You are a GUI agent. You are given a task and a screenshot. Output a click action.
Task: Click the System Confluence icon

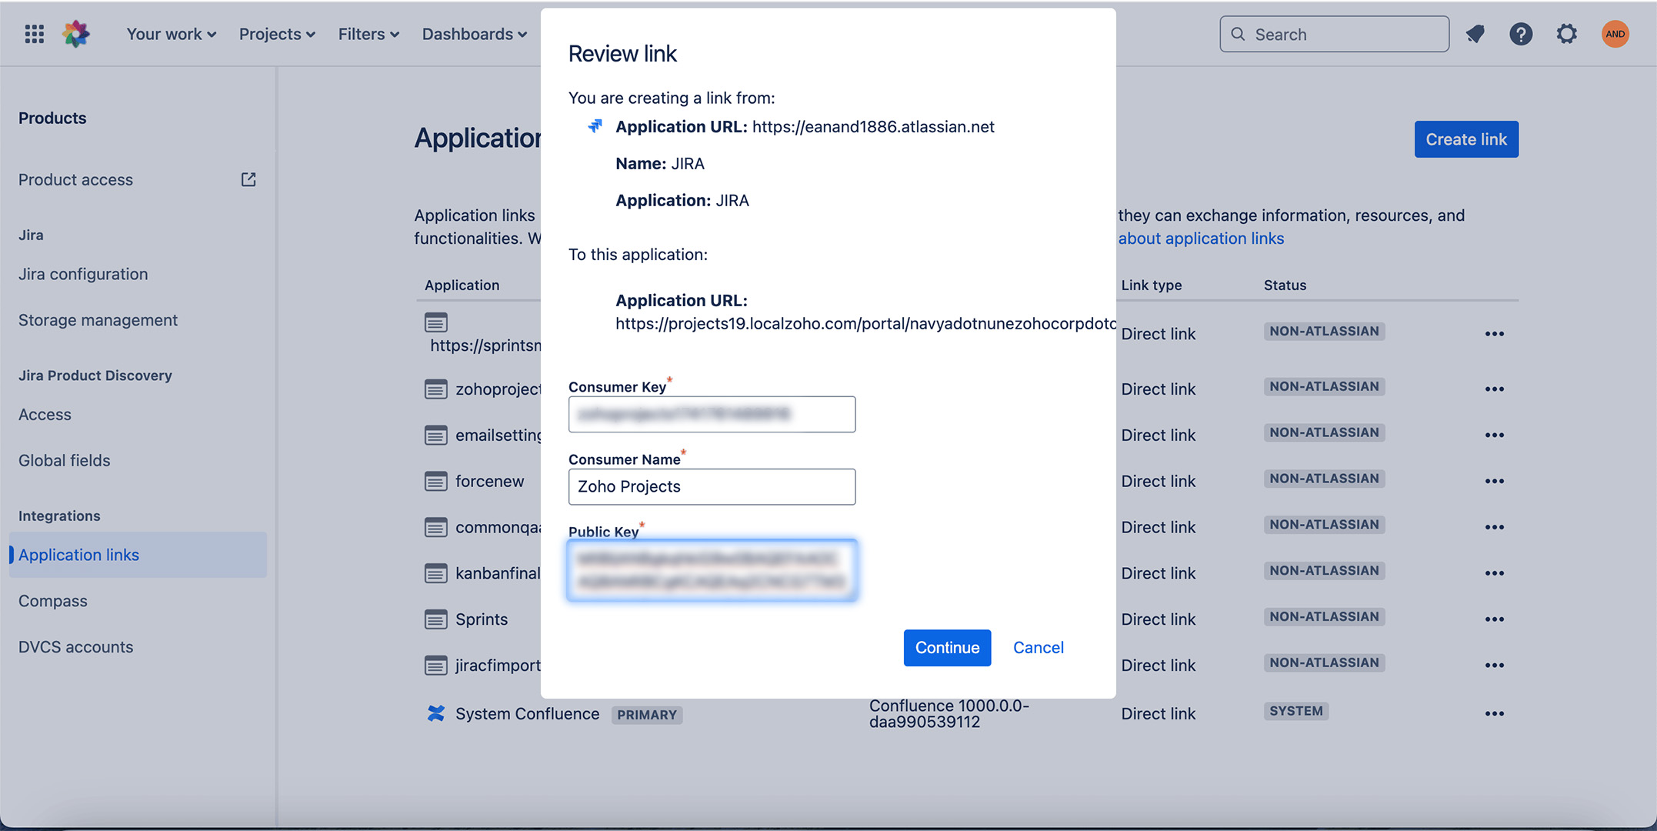[x=435, y=714]
